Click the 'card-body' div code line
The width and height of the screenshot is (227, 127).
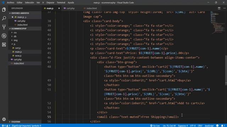pos(103,21)
